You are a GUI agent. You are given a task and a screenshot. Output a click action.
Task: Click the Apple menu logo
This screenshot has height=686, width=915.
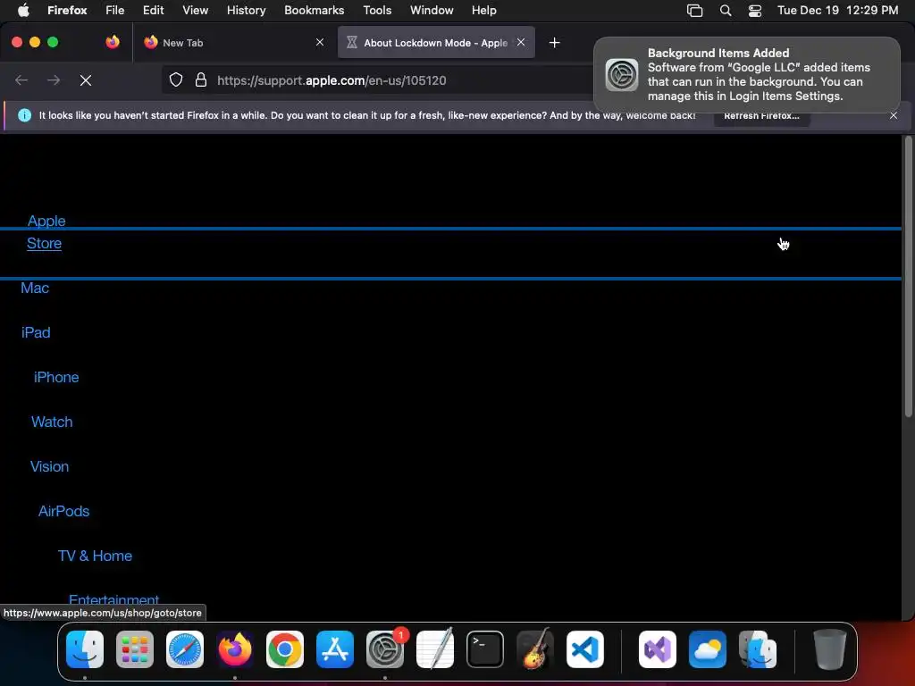tap(23, 10)
